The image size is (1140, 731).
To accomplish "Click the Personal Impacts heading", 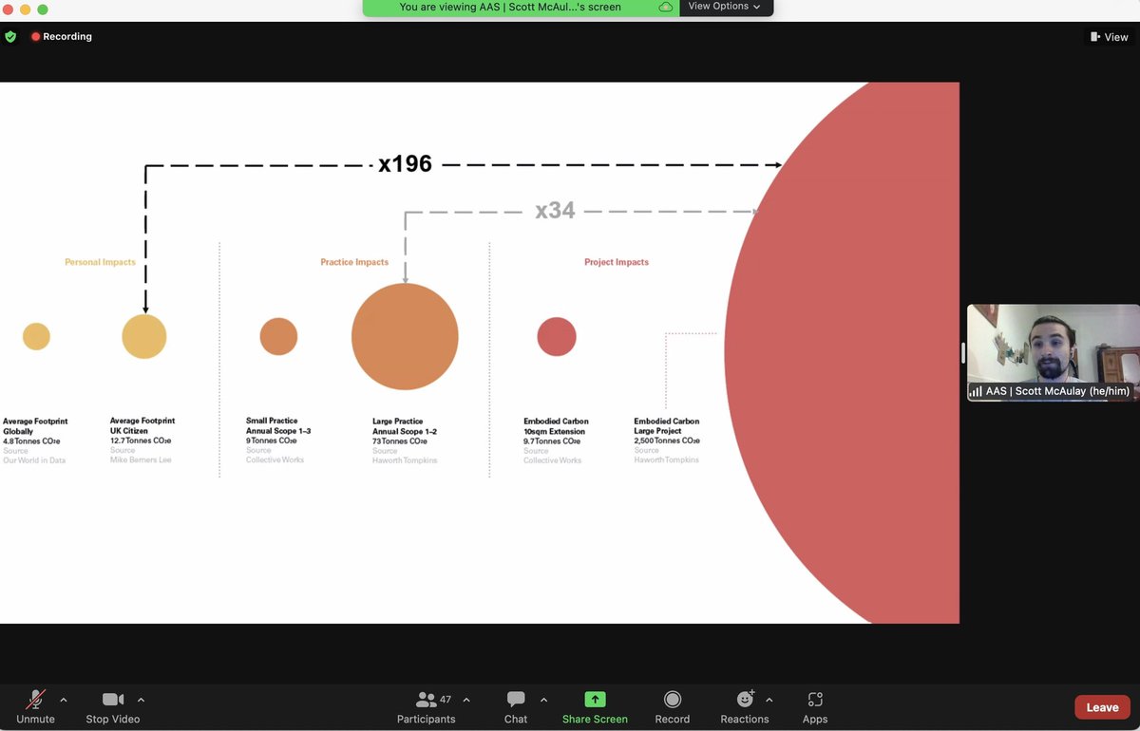I will coord(100,262).
